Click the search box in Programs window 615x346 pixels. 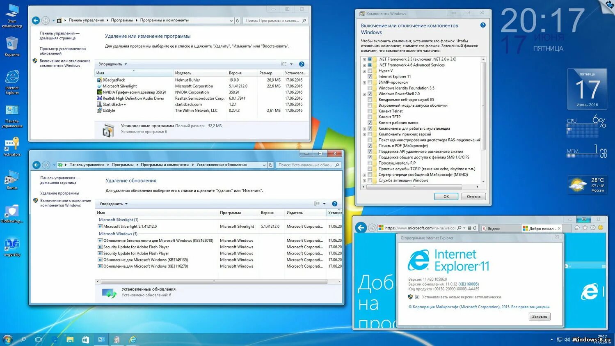(275, 21)
